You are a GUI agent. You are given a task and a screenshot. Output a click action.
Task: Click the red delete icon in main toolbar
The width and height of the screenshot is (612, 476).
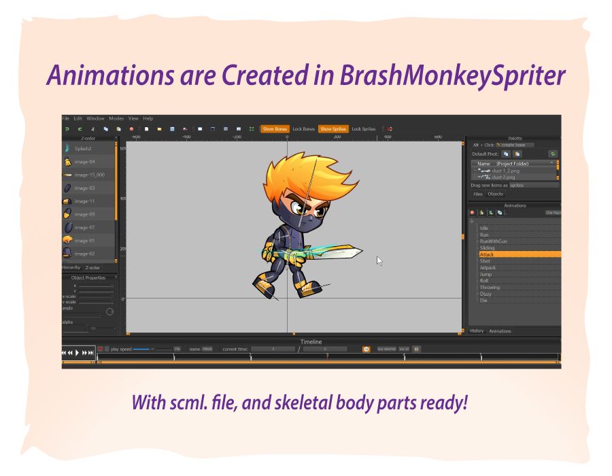(x=131, y=129)
